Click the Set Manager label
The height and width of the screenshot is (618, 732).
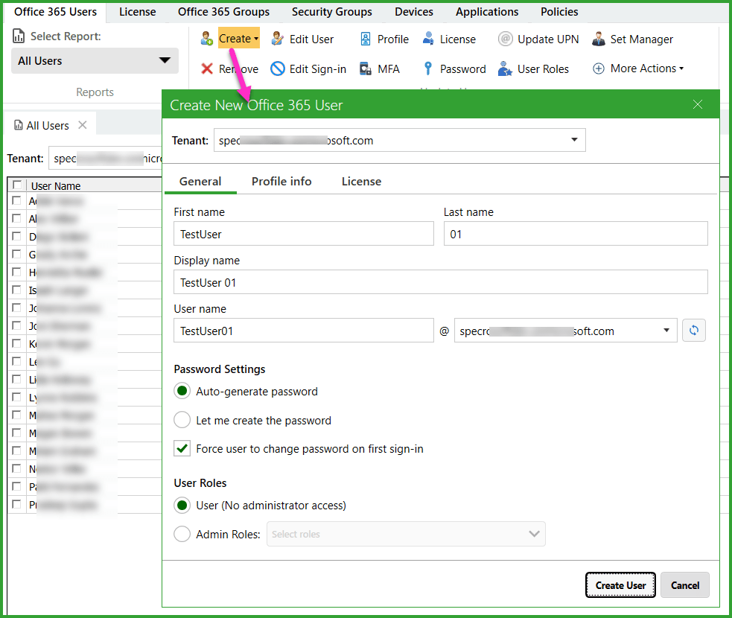[x=641, y=39]
